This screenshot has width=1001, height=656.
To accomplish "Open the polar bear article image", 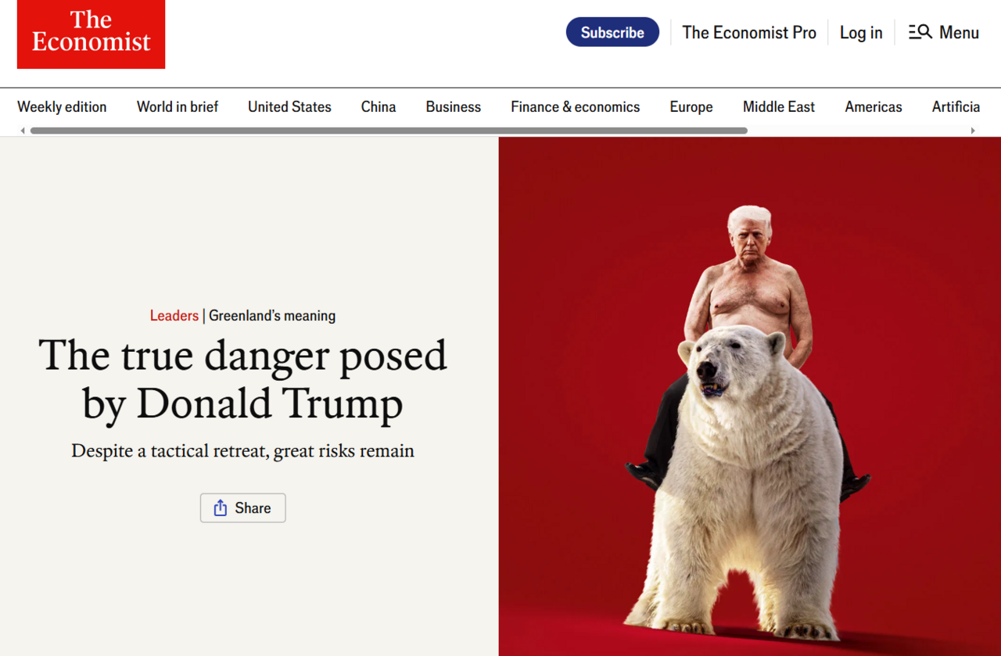I will (750, 396).
